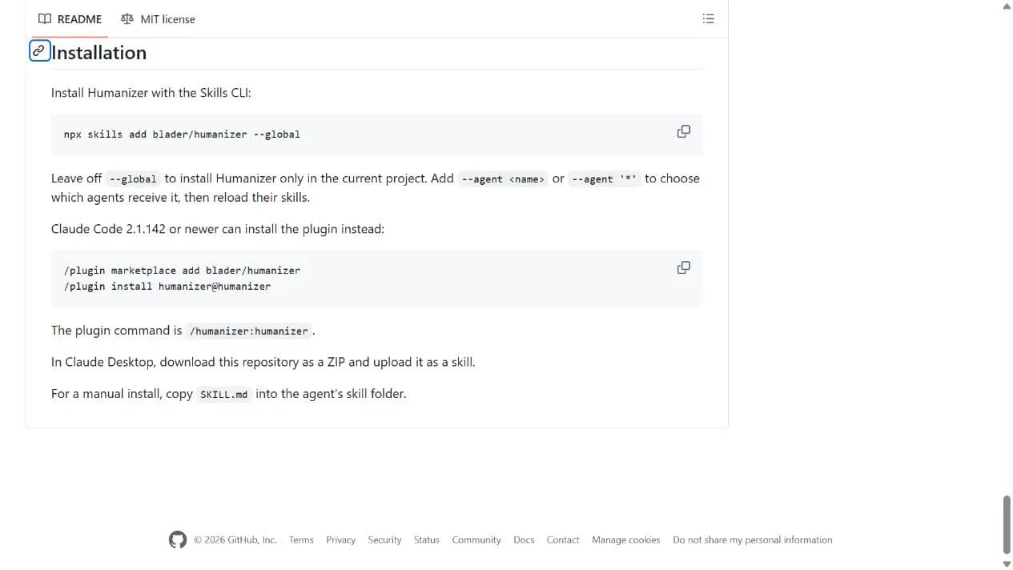Click the Claude Desktop ZIP upload sentence
Viewport: 1013px width, 570px height.
pos(263,362)
